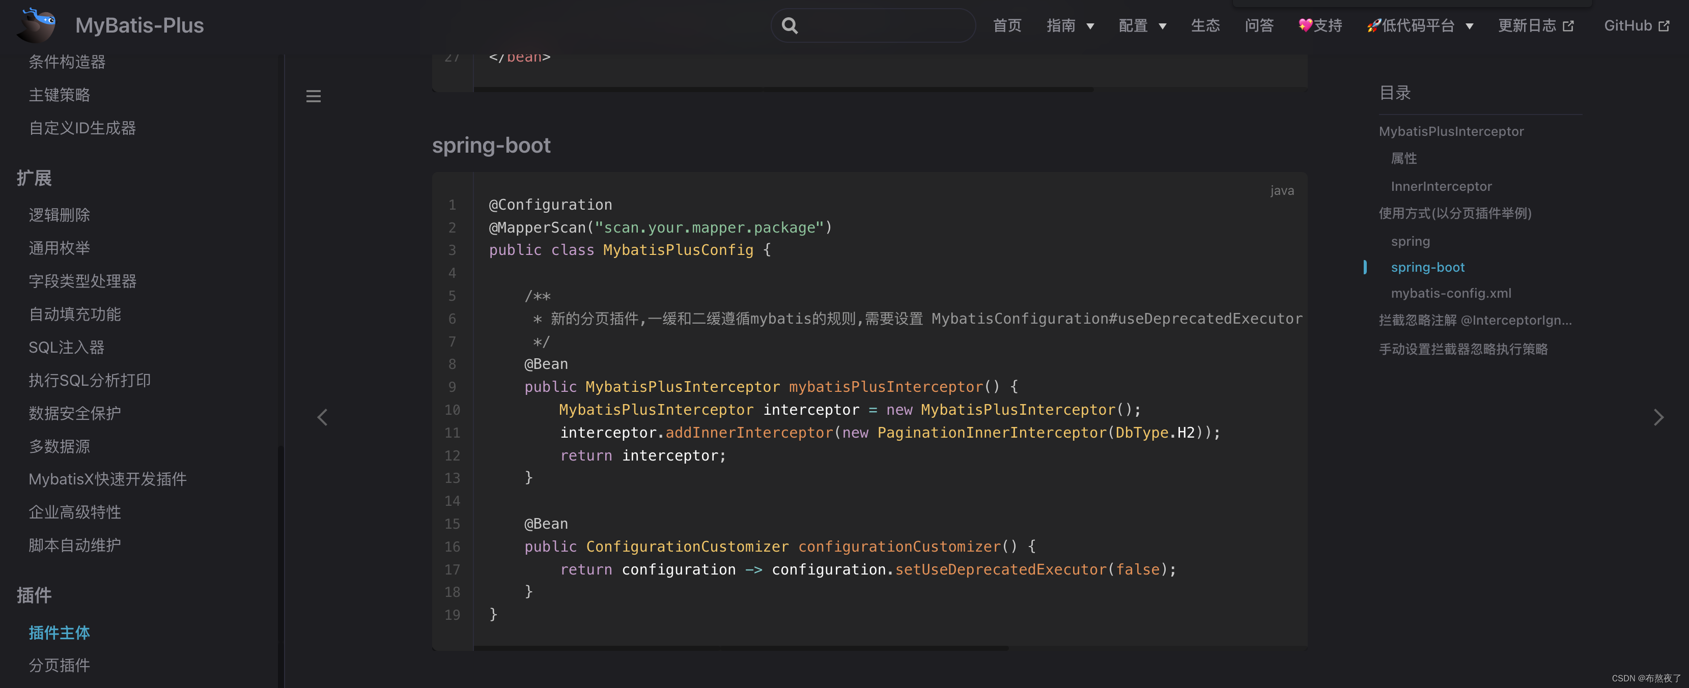Open 自定义ID生成器 in sidebar
Screen dimensions: 1689x688
(82, 128)
